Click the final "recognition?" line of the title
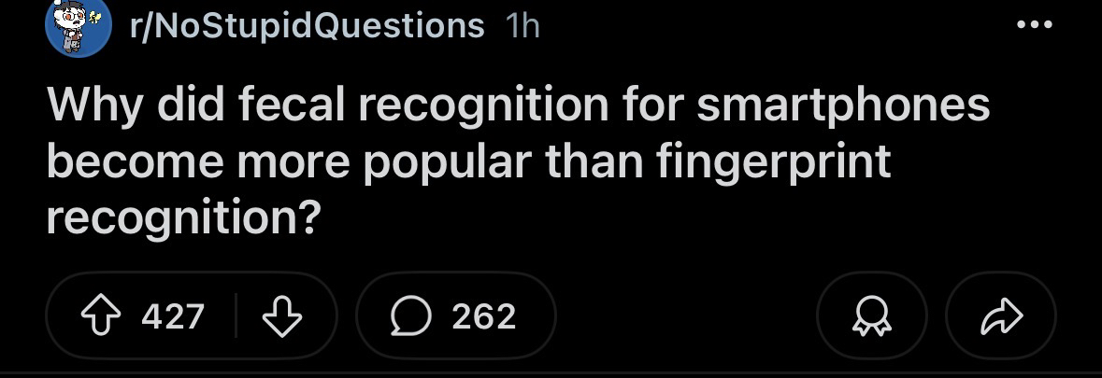Viewport: 1102px width, 378px height. point(183,218)
